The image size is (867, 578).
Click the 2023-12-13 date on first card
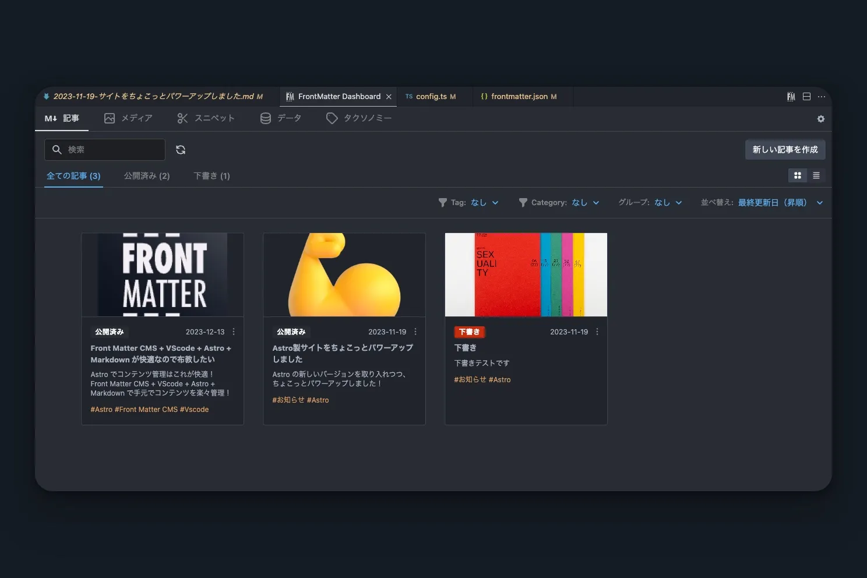pyautogui.click(x=205, y=332)
